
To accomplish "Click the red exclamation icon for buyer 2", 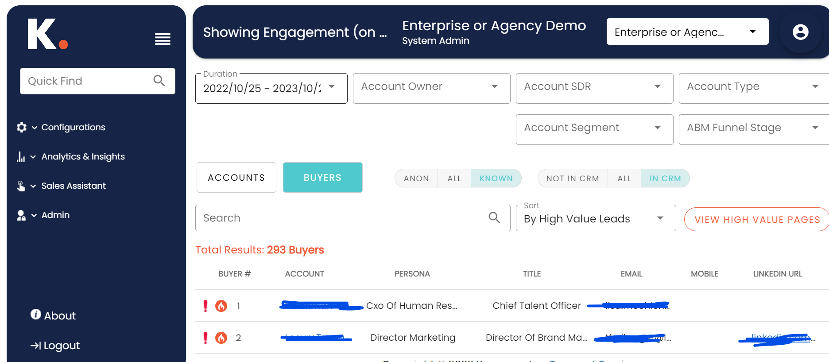I will coord(205,338).
